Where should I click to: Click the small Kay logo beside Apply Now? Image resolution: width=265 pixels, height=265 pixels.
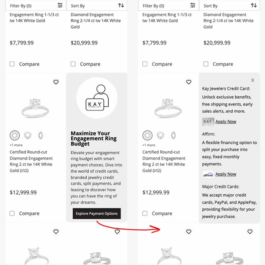coord(208,122)
